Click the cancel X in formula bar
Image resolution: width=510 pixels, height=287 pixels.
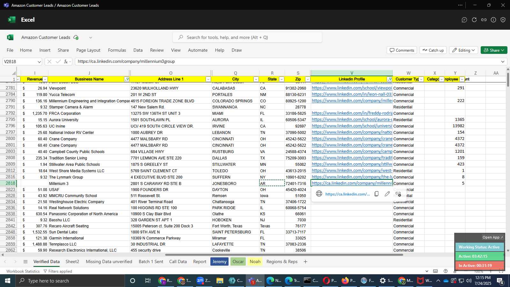(49, 62)
